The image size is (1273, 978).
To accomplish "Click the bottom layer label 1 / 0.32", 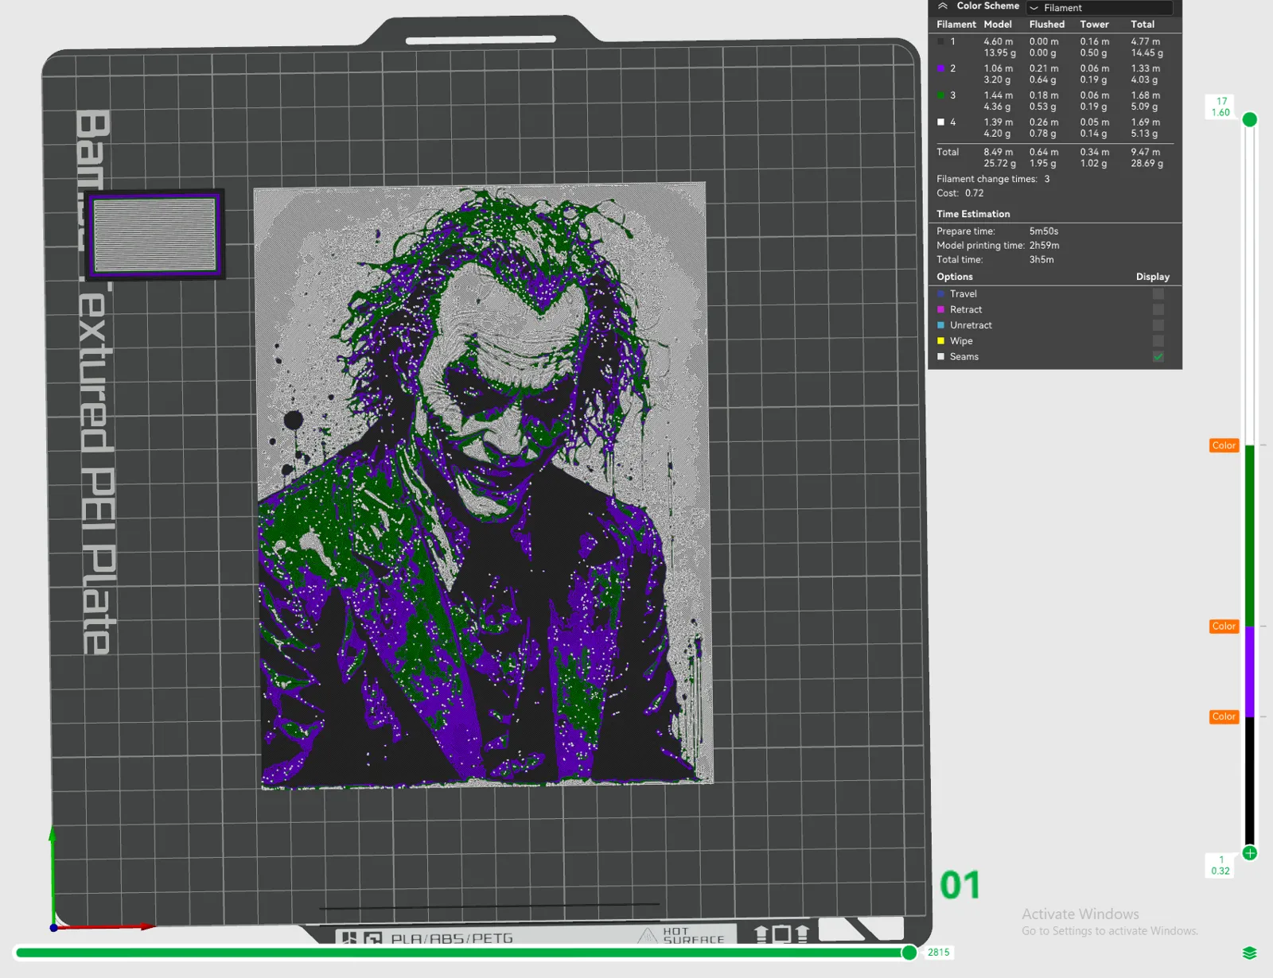I will (x=1220, y=865).
